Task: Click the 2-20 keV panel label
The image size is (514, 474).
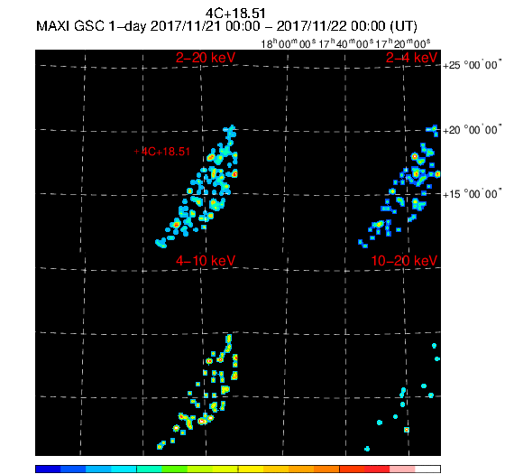Action: [x=206, y=58]
